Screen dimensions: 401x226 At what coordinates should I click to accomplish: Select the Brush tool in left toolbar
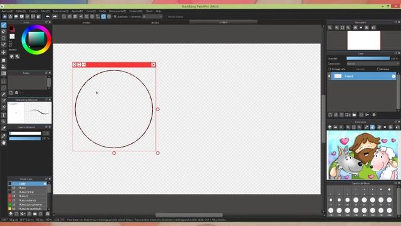pos(4,25)
